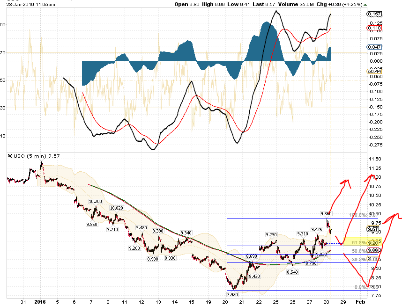
Task: Click the blue 0.047 histogram value tag
Action: click(x=374, y=47)
